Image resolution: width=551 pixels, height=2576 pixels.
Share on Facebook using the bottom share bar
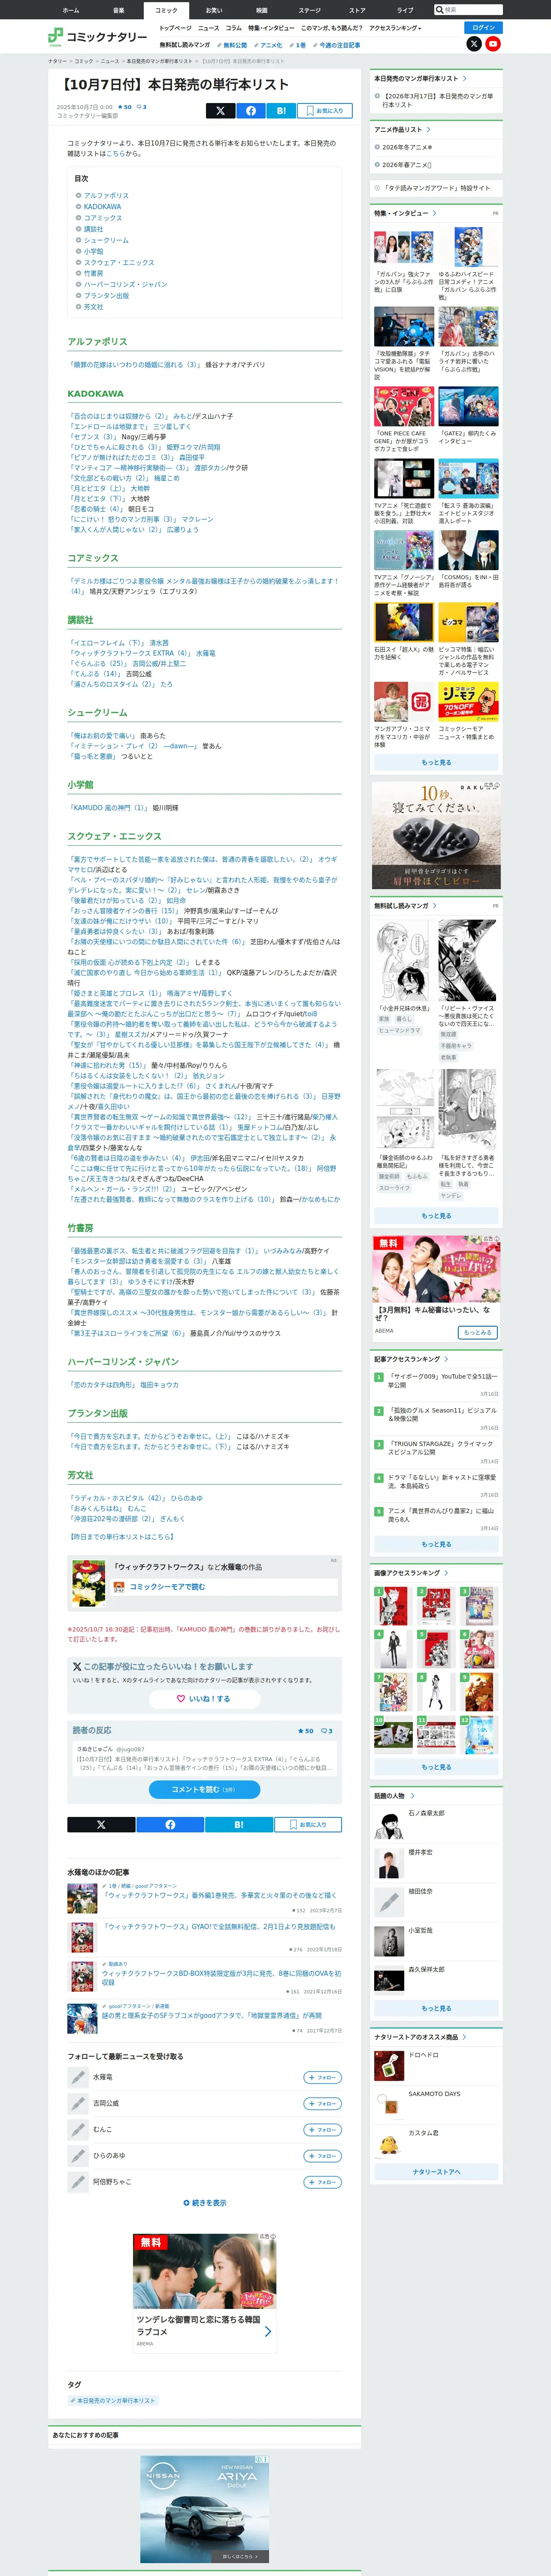[170, 1825]
